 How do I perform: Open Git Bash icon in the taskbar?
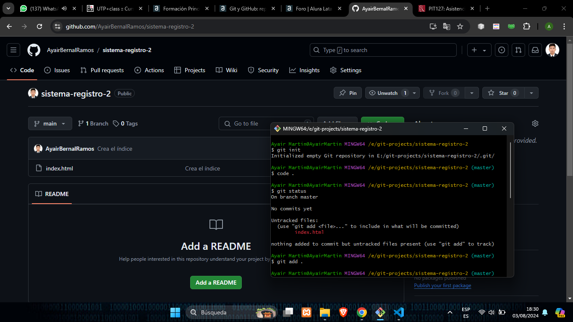point(380,312)
